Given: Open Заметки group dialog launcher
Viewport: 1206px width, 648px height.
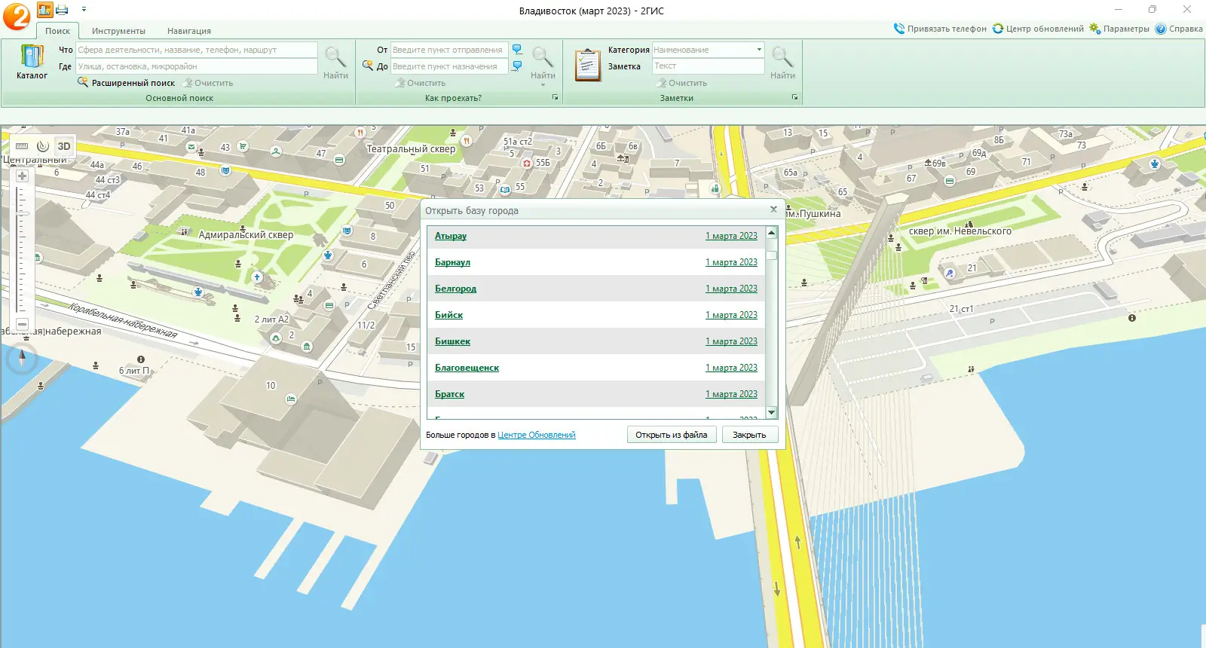Looking at the screenshot, I should pos(794,97).
